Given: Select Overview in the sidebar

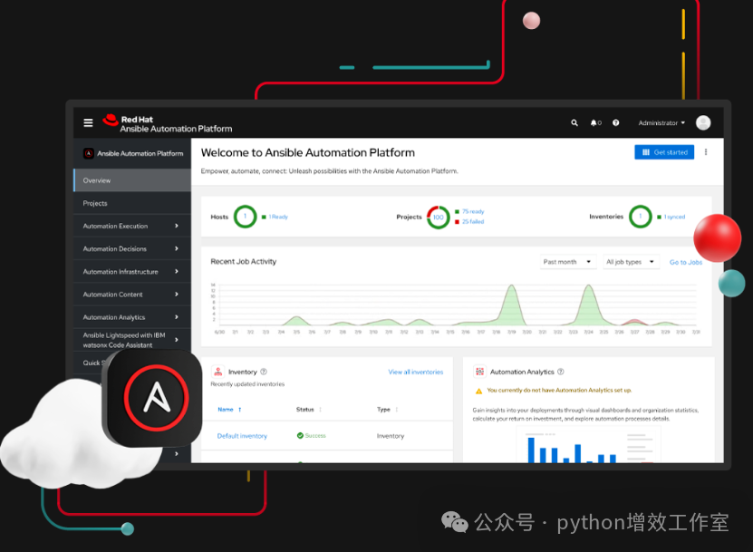Looking at the screenshot, I should (132, 180).
